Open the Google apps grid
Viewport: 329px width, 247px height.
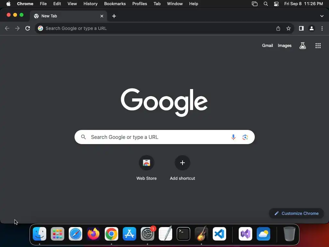(318, 46)
